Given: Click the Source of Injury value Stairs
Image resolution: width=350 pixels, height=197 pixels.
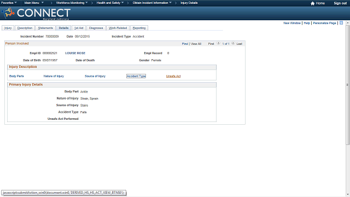Looking at the screenshot, I should (84, 106).
